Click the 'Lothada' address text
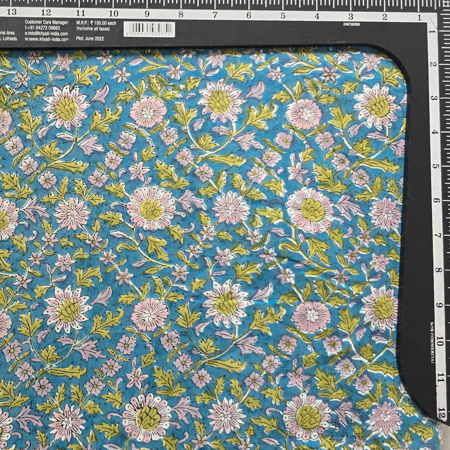Viewport: 450px width, 450px height. pyautogui.click(x=9, y=39)
